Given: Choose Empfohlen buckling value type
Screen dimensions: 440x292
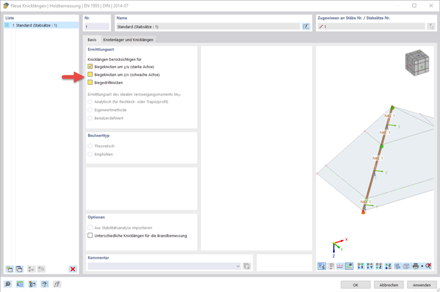Looking at the screenshot, I should 90,154.
